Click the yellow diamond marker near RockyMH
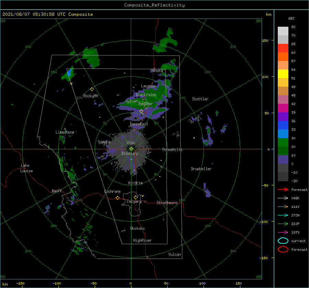 [x=92, y=89]
